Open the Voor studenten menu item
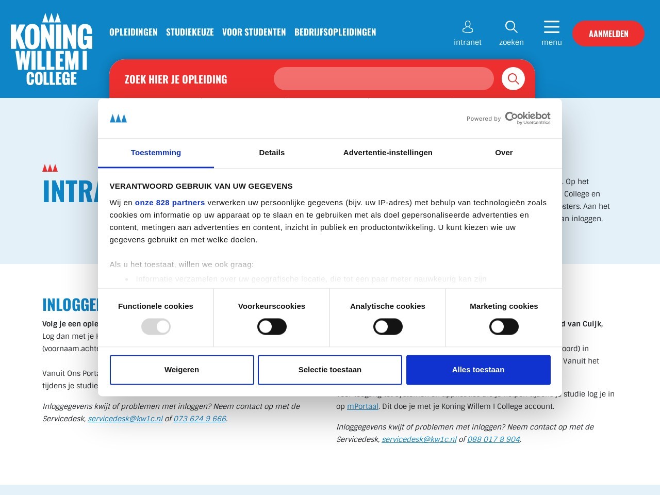 point(254,32)
